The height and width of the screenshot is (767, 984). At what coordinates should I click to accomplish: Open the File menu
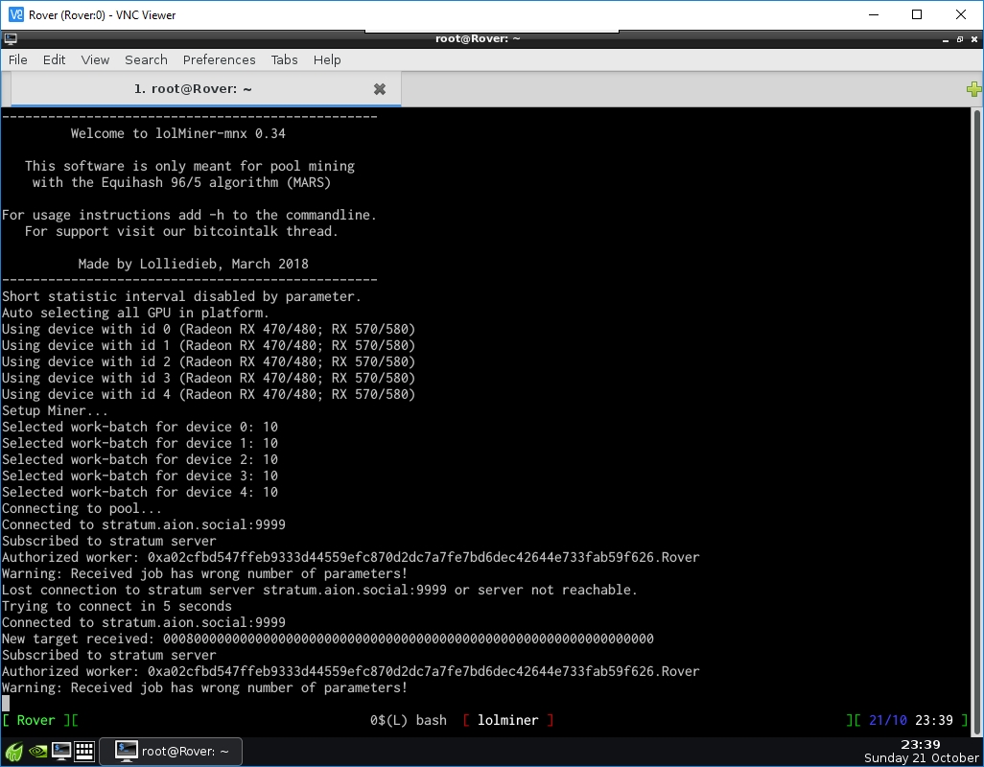click(x=17, y=59)
